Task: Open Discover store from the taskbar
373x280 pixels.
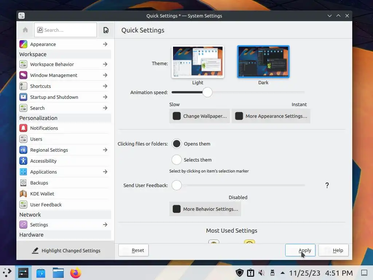Action: 41,273
